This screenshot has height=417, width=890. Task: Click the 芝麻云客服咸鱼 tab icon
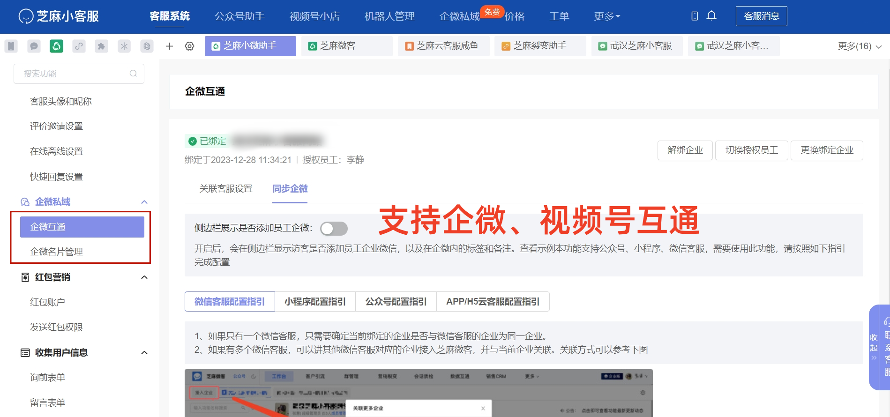pyautogui.click(x=409, y=46)
